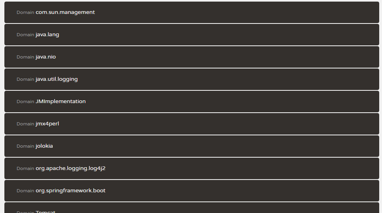Select the 'Domain' label before org.springframework.boot

tap(25, 191)
